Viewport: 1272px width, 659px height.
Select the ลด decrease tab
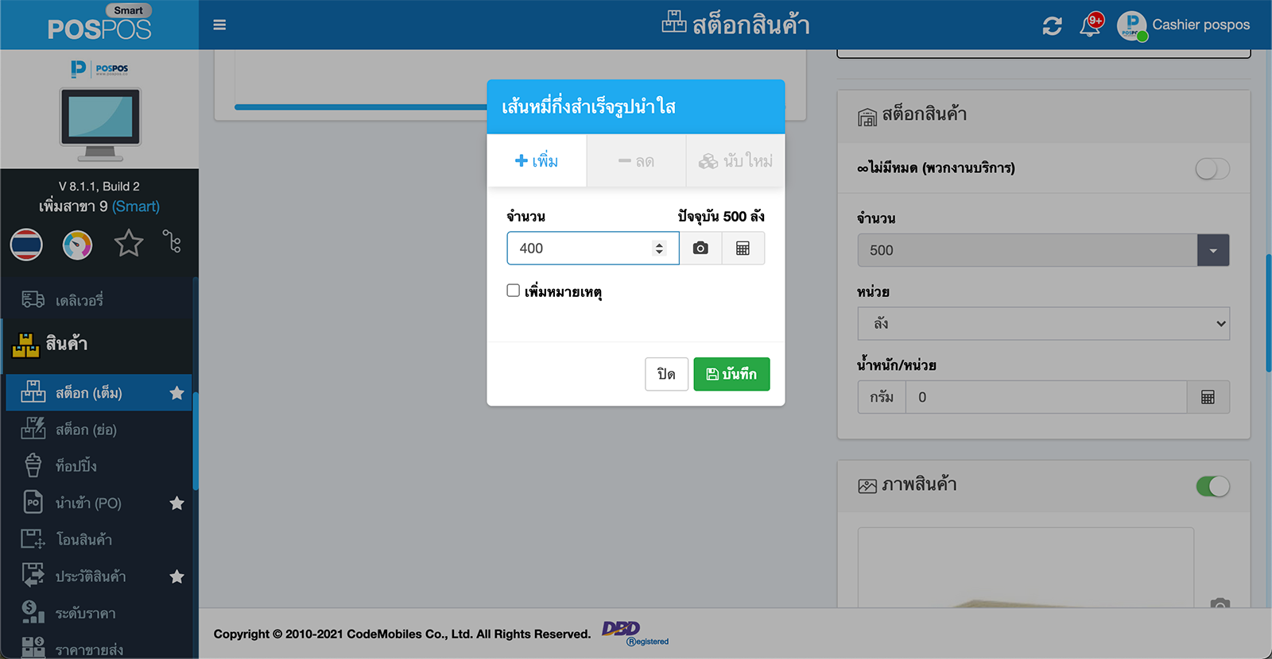tap(636, 161)
